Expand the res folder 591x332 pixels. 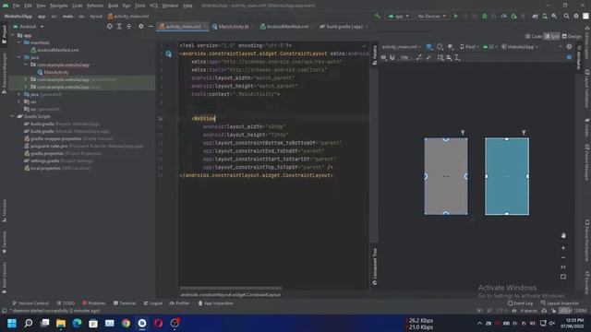pos(19,101)
